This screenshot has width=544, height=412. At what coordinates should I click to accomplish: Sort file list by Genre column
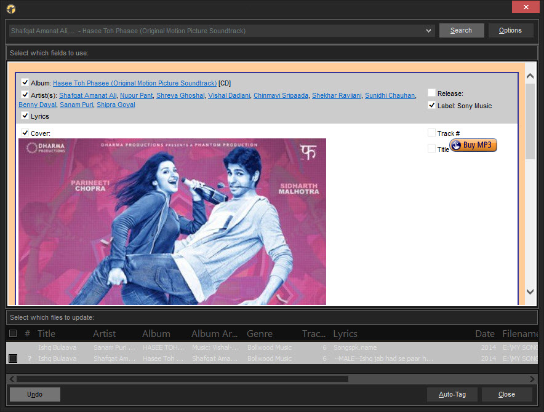pyautogui.click(x=260, y=334)
